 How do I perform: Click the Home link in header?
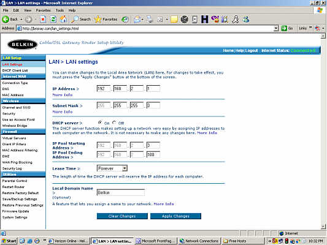coord(228,50)
